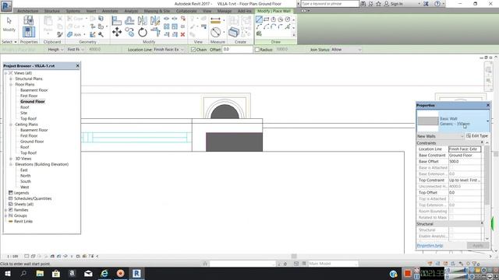The image size is (499, 280).
Task: Open the New Walls filter dropdown
Action: [x=440, y=136]
